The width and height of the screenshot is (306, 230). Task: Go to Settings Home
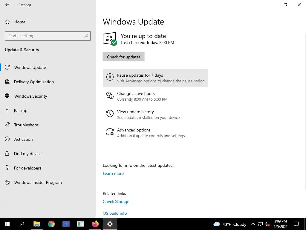tap(48, 22)
